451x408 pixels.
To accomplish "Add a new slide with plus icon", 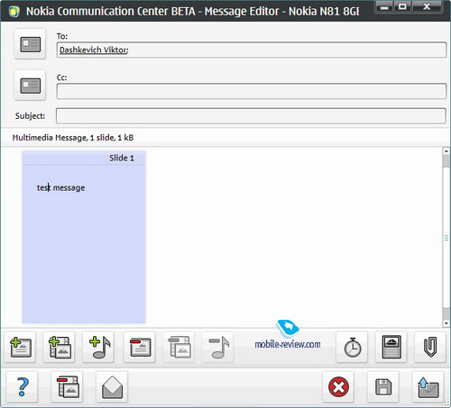I will pos(21,347).
